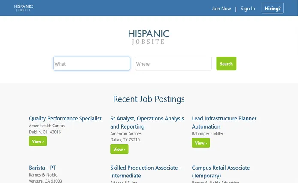298x183 pixels.
Task: Click the Barnes & Noble company name
Action: [x=43, y=175]
